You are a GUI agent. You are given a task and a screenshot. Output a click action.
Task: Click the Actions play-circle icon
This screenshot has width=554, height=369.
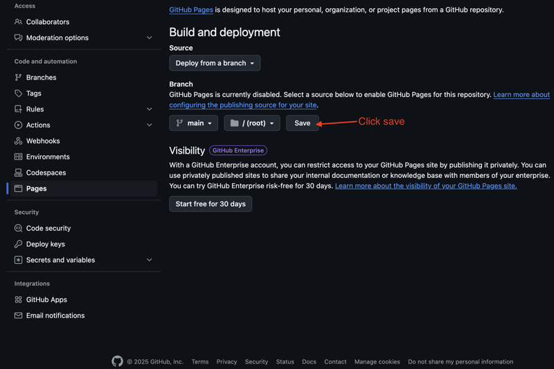tap(18, 125)
